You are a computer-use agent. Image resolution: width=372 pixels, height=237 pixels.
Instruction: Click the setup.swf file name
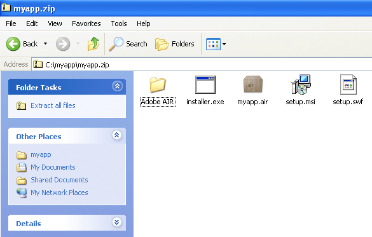(x=348, y=102)
